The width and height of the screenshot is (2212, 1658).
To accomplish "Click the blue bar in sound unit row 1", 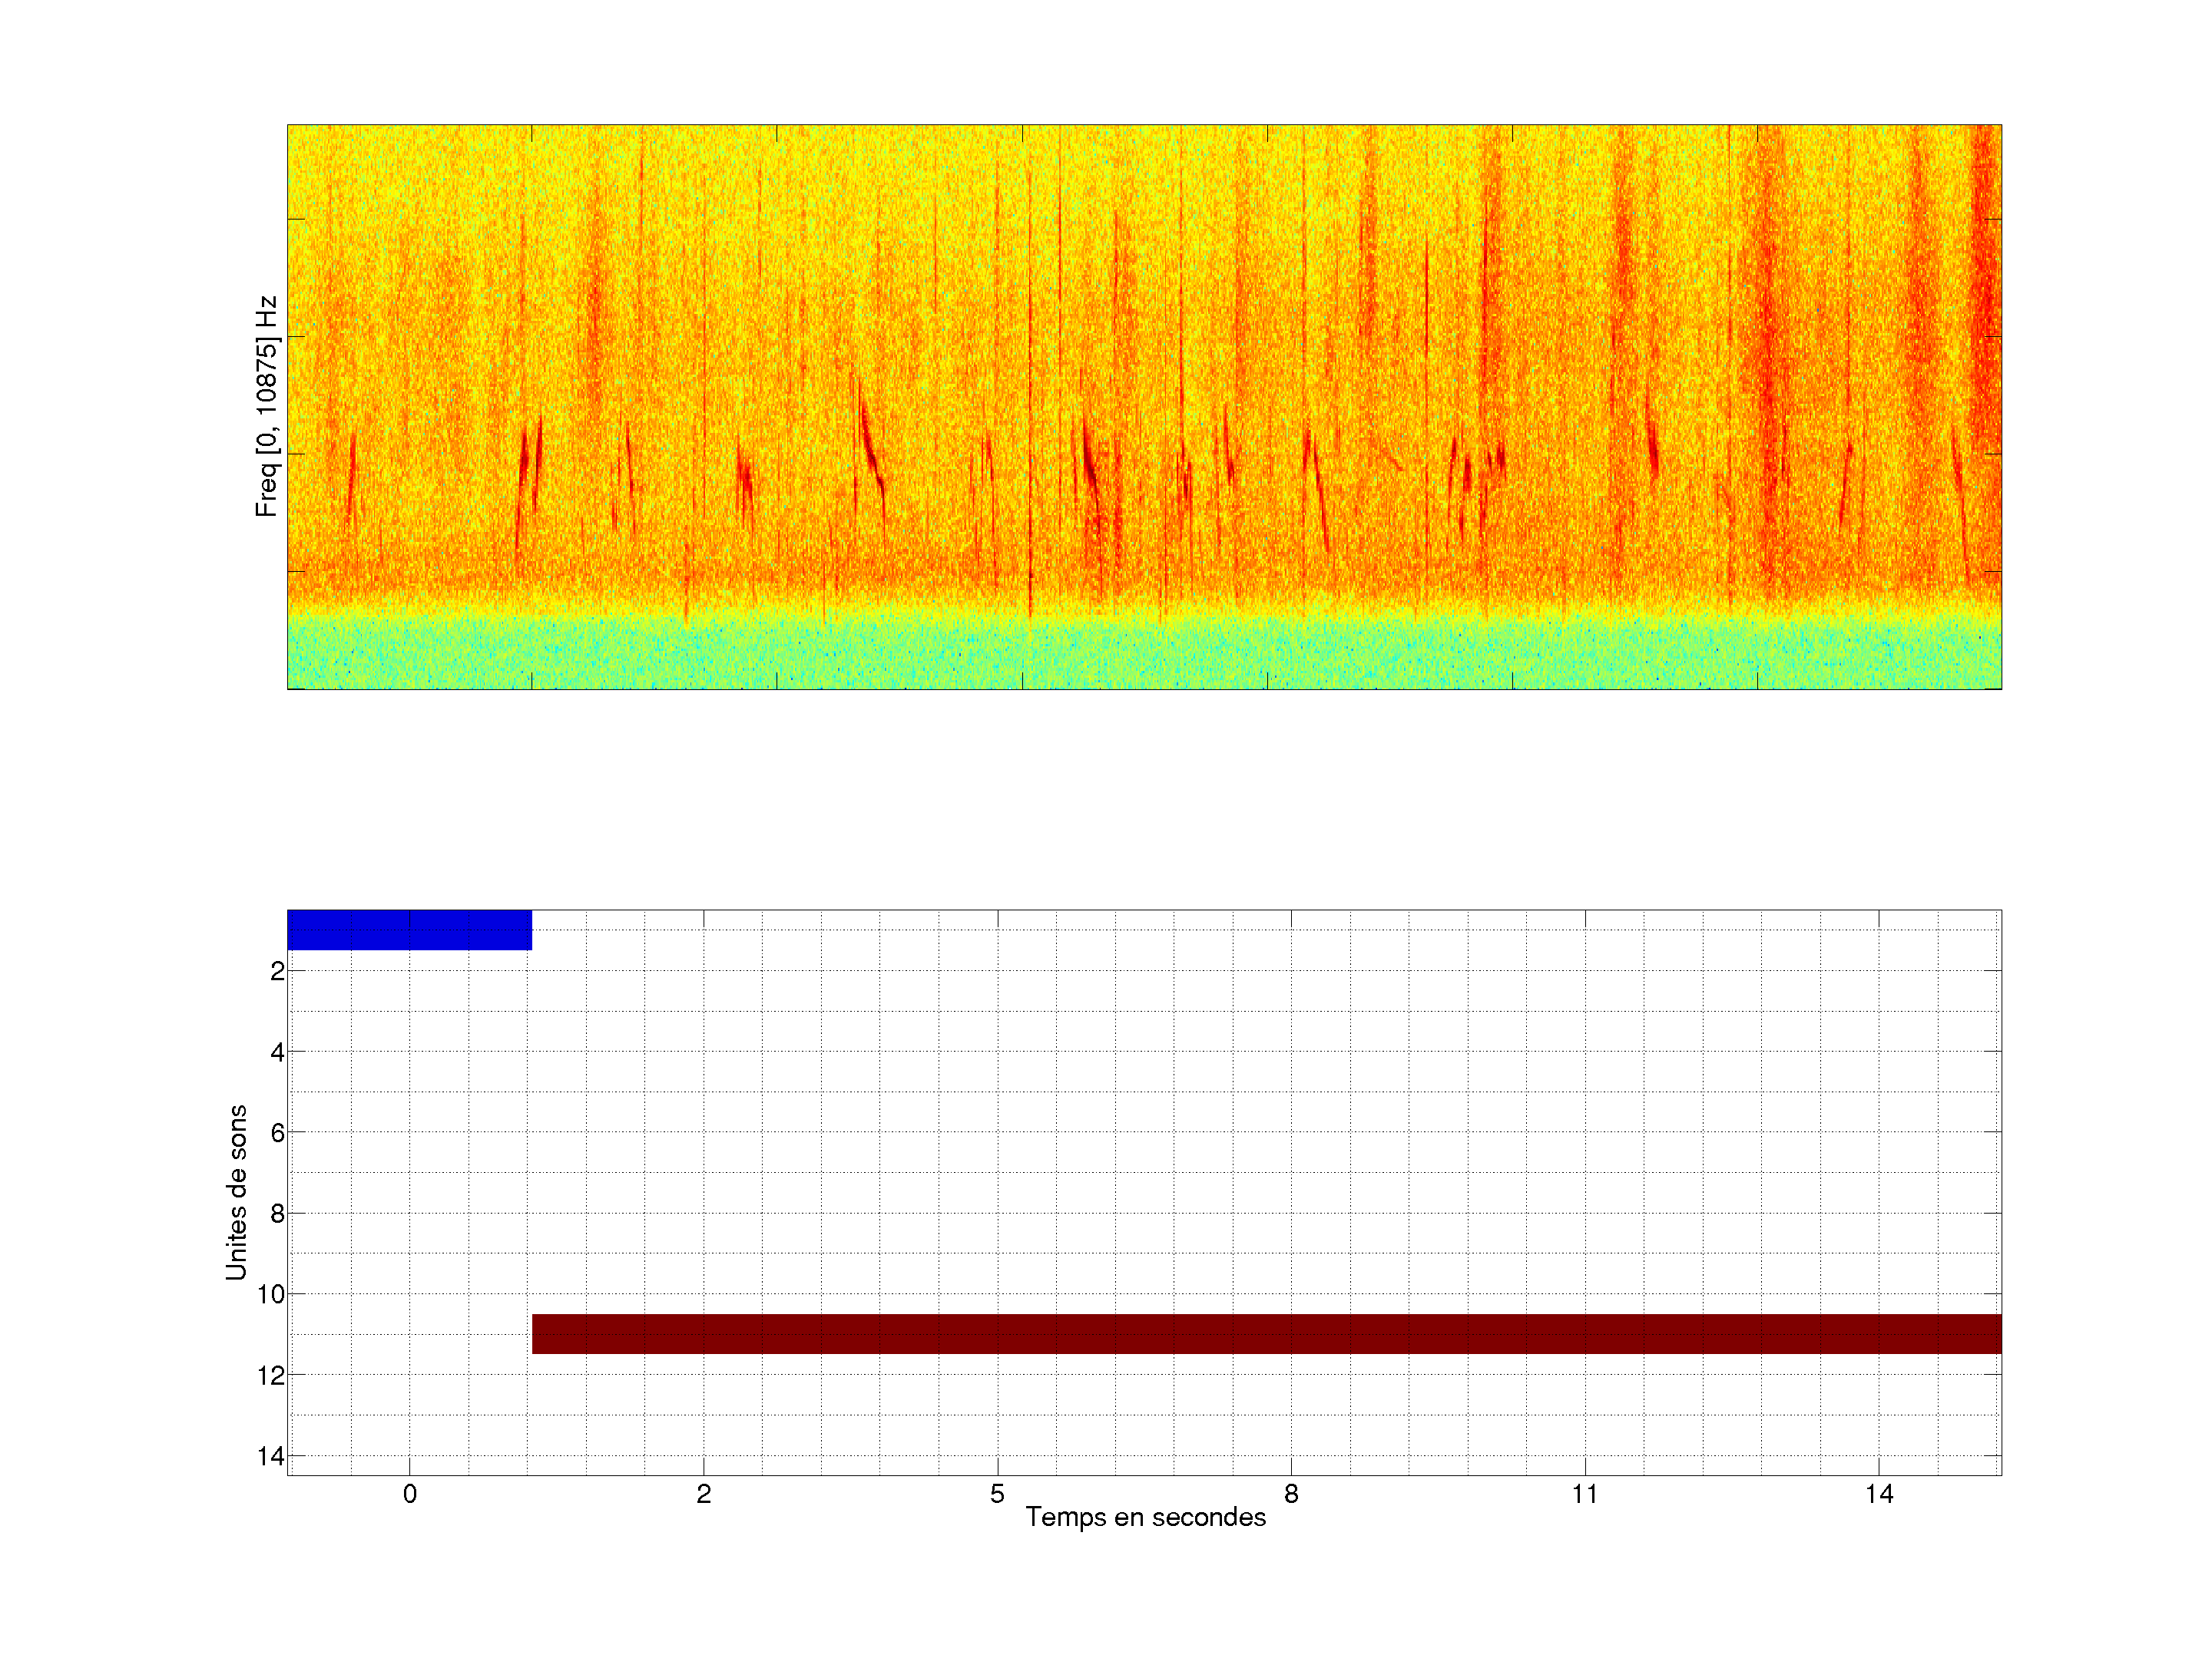I will (409, 930).
